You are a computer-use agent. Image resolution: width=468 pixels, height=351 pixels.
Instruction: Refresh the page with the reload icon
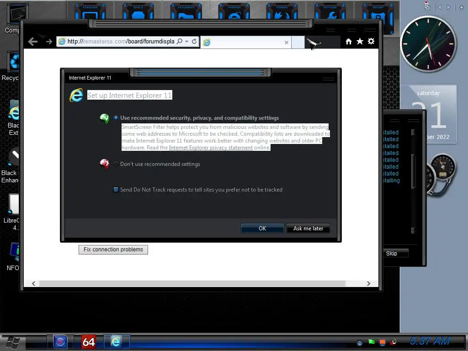[194, 41]
